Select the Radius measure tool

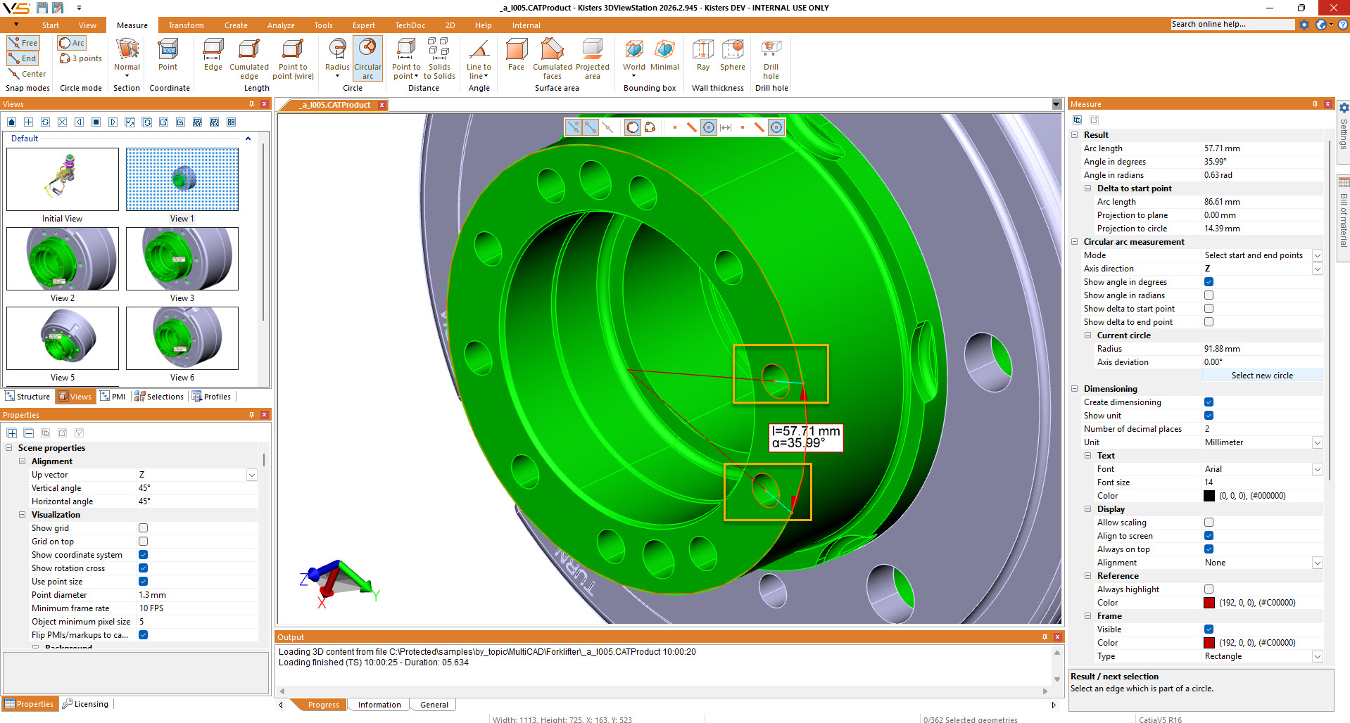pos(337,58)
